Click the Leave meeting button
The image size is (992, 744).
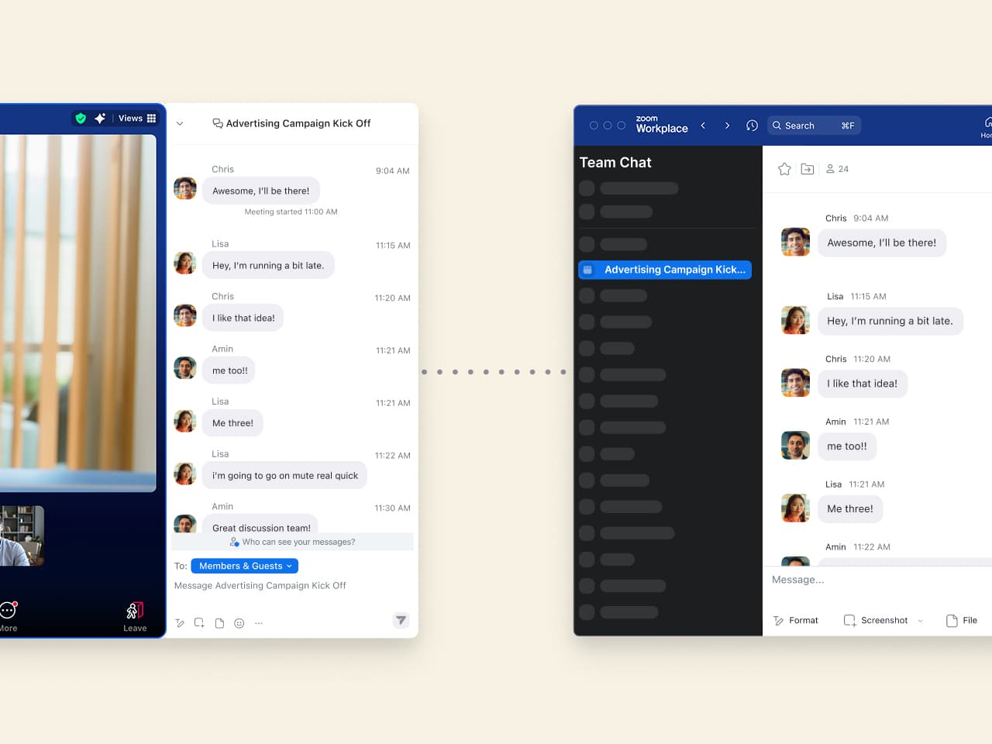[x=135, y=617]
